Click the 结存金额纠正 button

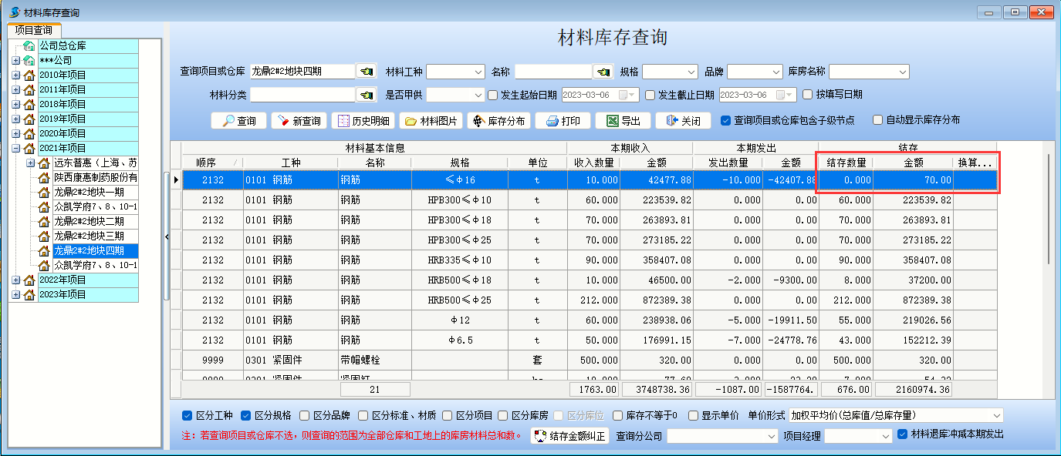point(569,436)
